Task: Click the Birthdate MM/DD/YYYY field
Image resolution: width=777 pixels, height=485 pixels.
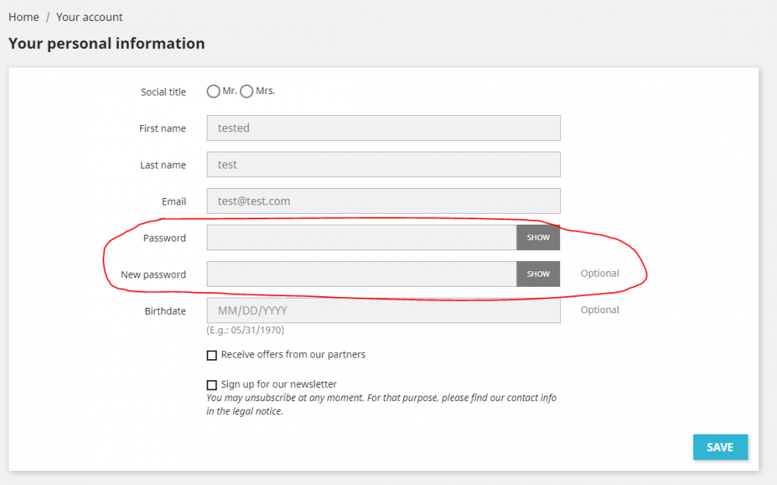Action: (383, 311)
